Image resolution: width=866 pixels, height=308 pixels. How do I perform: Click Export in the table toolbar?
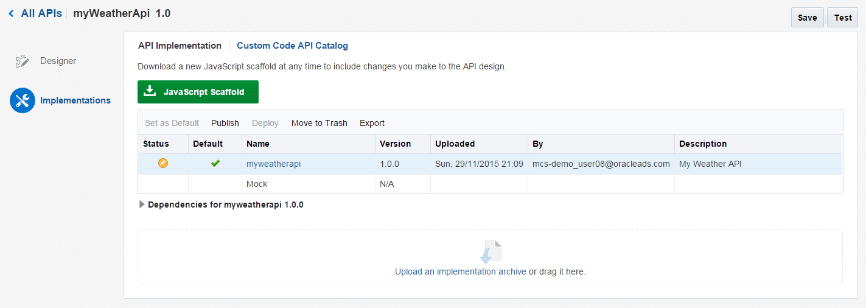[372, 123]
